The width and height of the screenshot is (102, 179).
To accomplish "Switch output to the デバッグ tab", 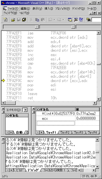I will [x=33, y=170].
